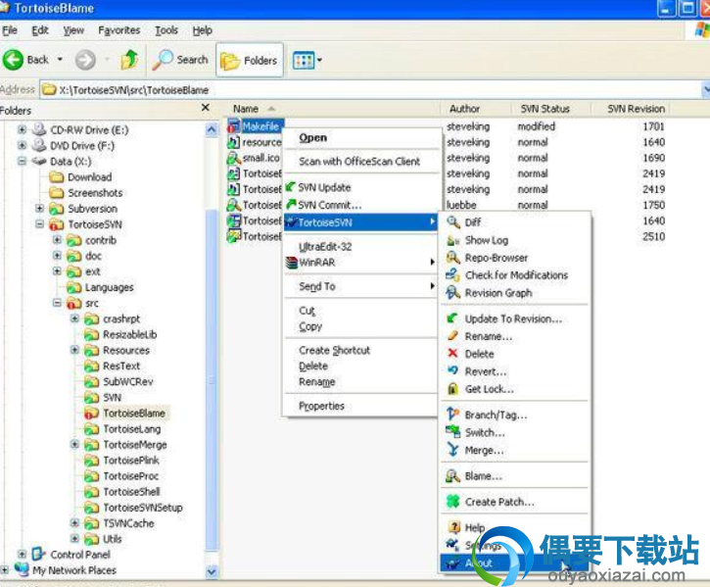The width and height of the screenshot is (710, 587).
Task: Click the red X Delete icon
Action: point(452,353)
